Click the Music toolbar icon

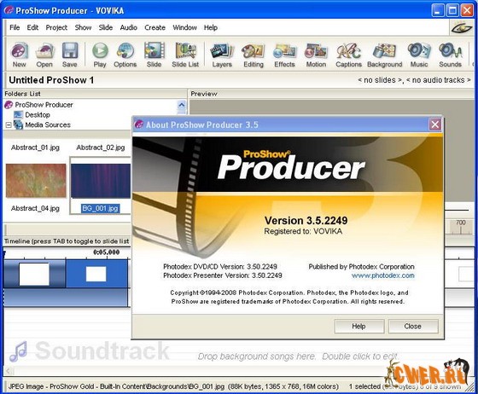[x=419, y=55]
